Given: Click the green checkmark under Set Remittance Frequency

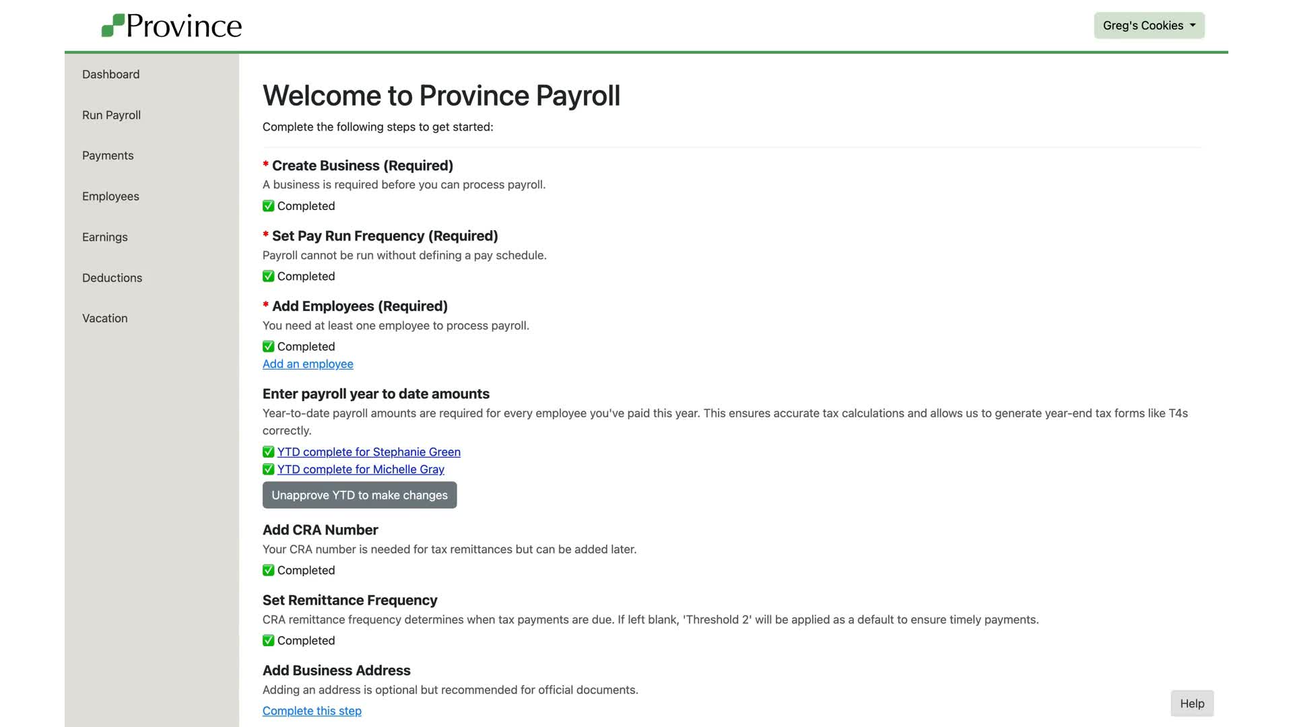Looking at the screenshot, I should (x=268, y=641).
